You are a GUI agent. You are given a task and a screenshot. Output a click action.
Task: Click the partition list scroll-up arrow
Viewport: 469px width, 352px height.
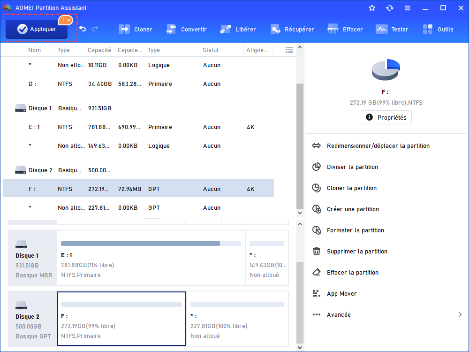pos(300,47)
